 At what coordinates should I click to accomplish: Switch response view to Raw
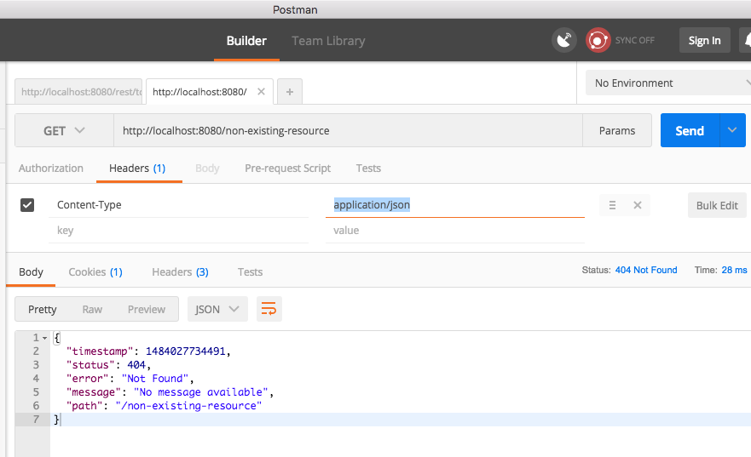pyautogui.click(x=92, y=309)
